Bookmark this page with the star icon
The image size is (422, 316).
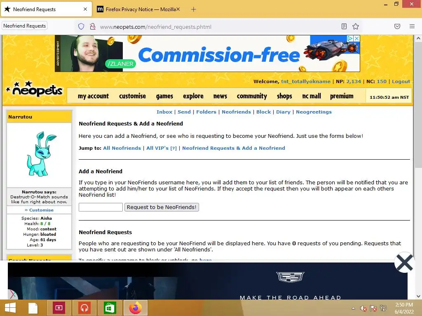(356, 26)
